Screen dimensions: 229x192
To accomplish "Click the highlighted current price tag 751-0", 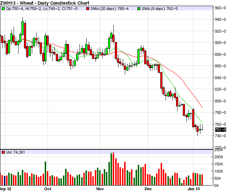I will pyautogui.click(x=220, y=130).
